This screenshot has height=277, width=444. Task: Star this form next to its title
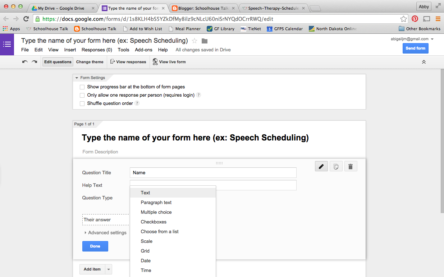[x=194, y=41]
